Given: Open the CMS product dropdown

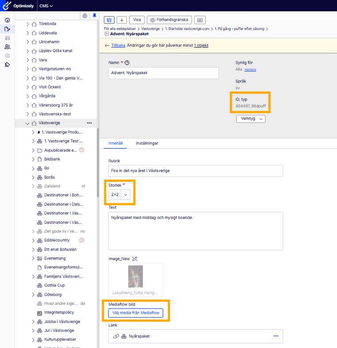Looking at the screenshot, I should 46,6.
